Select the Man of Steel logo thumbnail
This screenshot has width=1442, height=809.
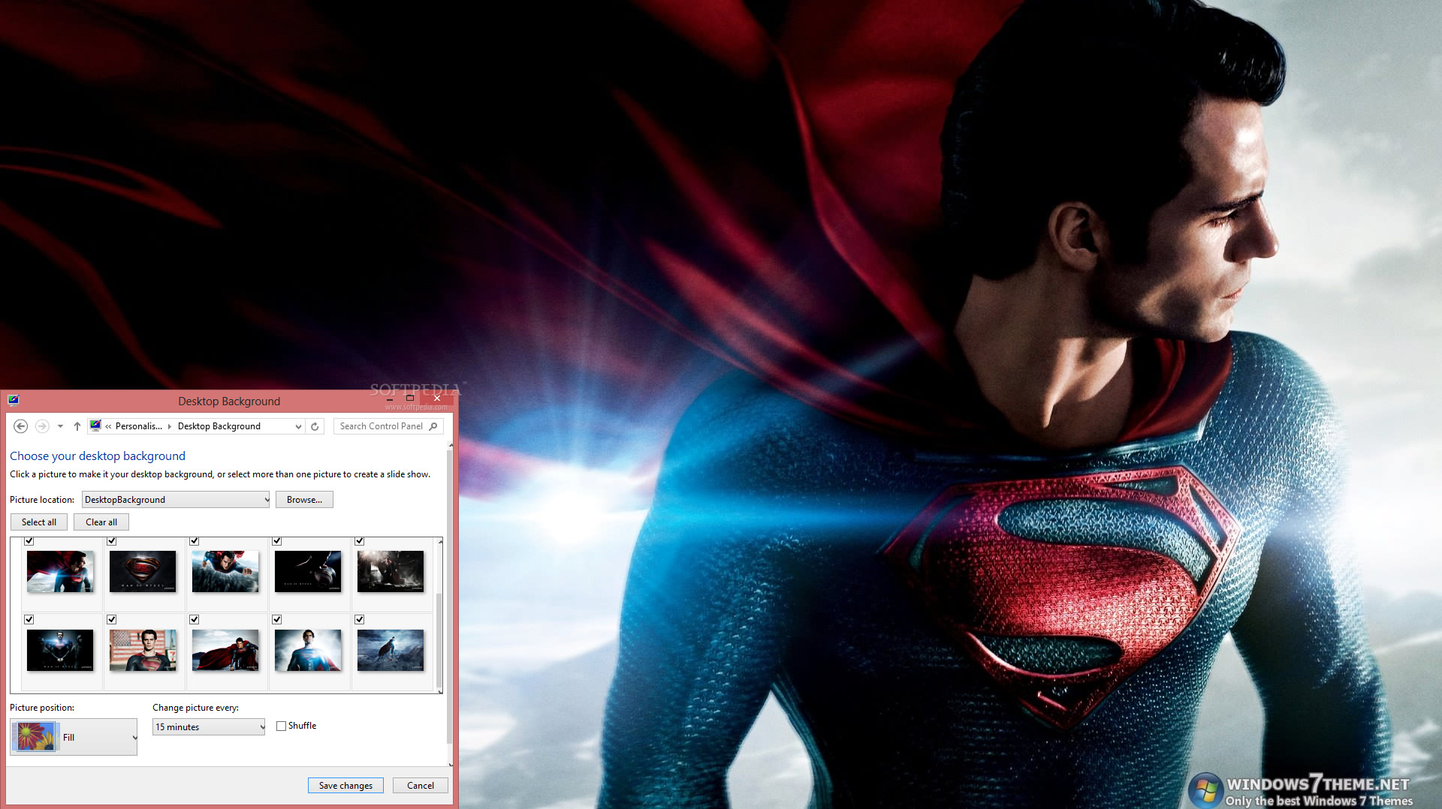click(x=143, y=572)
